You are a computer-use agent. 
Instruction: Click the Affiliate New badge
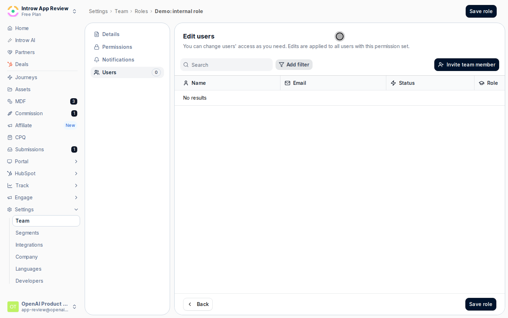click(70, 125)
